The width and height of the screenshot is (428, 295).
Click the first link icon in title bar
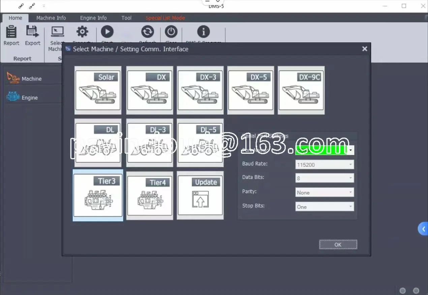21,6
